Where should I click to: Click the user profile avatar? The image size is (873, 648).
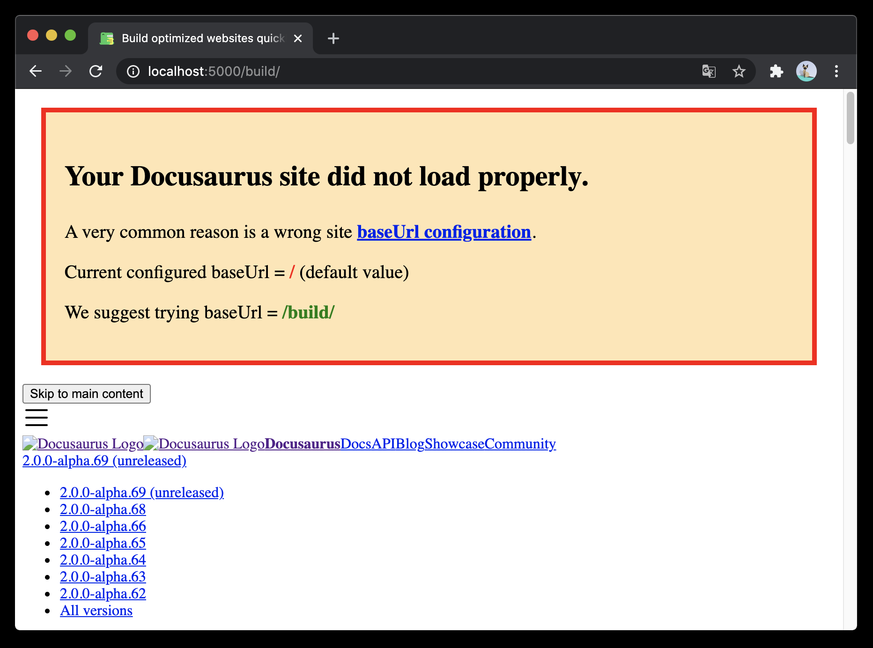(x=806, y=71)
